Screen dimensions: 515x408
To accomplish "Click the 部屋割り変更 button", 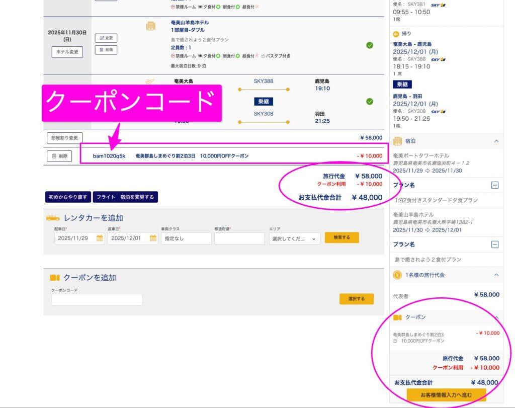I will [x=65, y=138].
